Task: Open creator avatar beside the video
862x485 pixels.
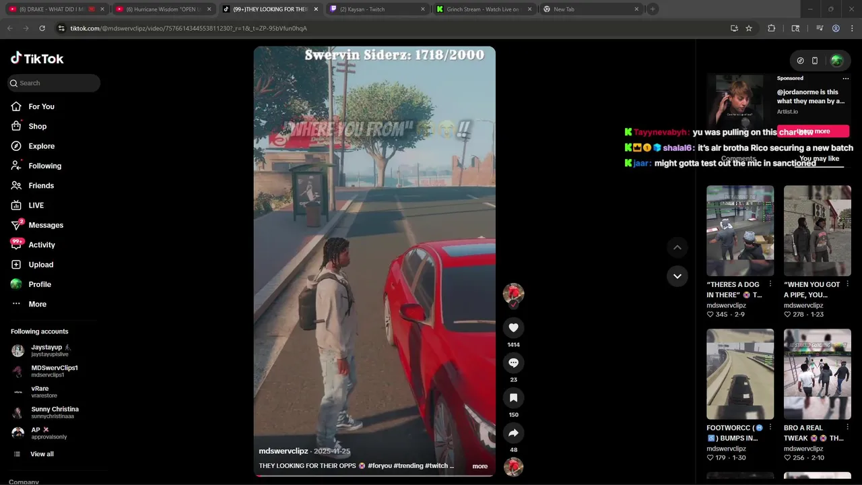Action: click(513, 293)
